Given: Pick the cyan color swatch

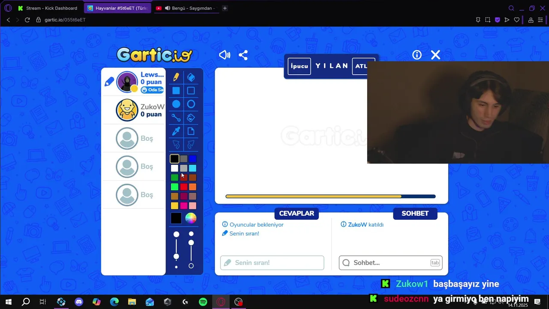Looking at the screenshot, I should coord(193,168).
